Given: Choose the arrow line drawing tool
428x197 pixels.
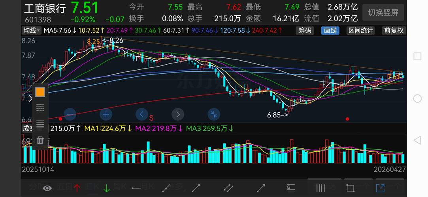Looking at the screenshot, I should pyautogui.click(x=261, y=188).
